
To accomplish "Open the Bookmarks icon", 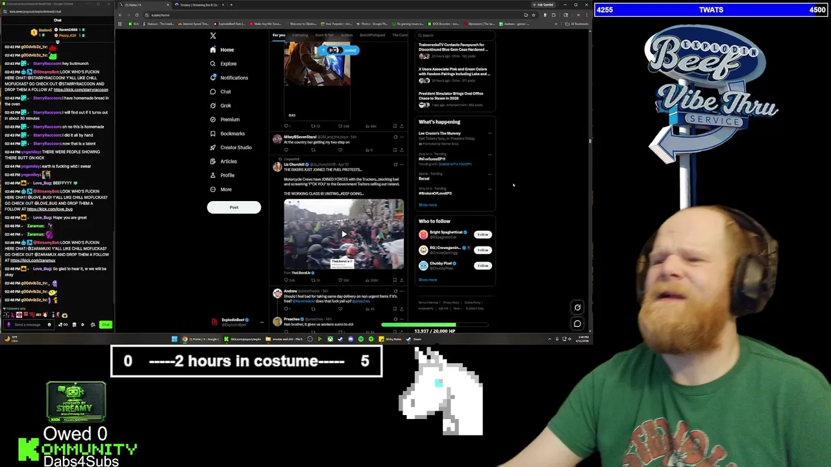I will point(213,134).
